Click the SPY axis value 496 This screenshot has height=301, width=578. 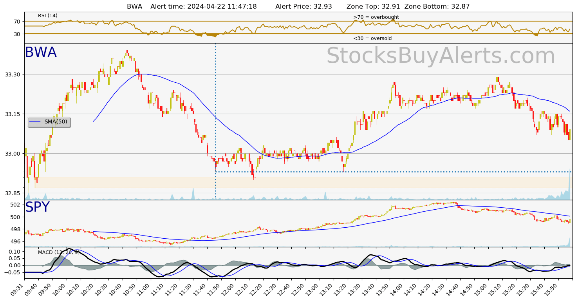point(15,242)
